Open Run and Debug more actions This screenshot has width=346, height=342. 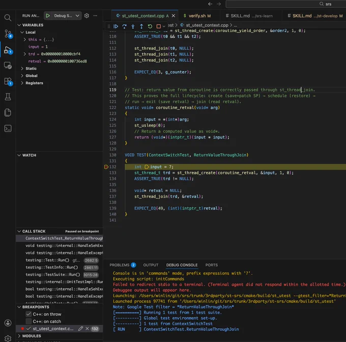[95, 16]
